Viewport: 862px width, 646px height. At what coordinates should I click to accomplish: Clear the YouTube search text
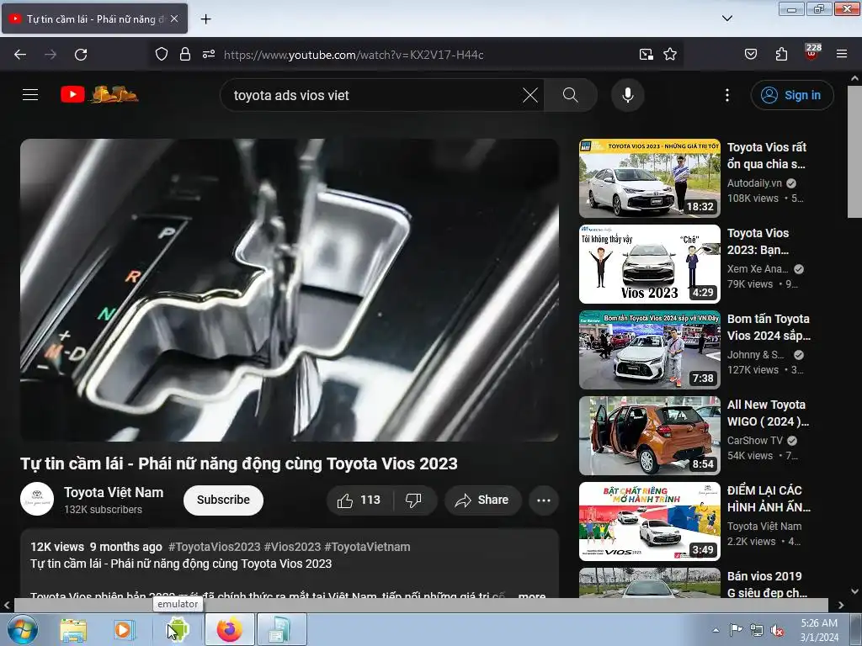[530, 95]
